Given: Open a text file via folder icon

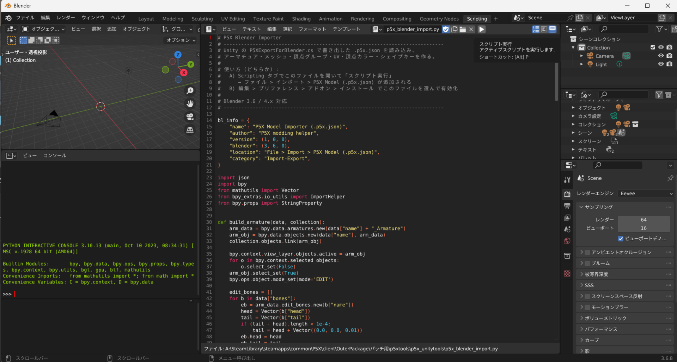Looking at the screenshot, I should click(463, 29).
